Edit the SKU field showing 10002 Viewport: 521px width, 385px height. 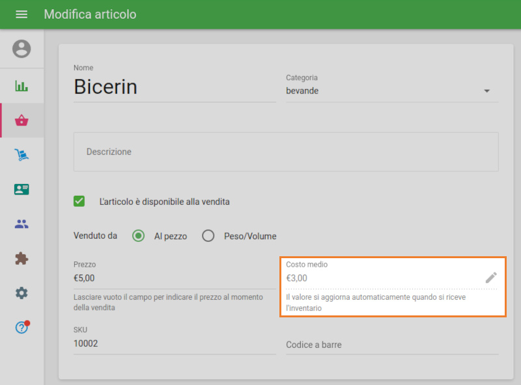point(175,343)
